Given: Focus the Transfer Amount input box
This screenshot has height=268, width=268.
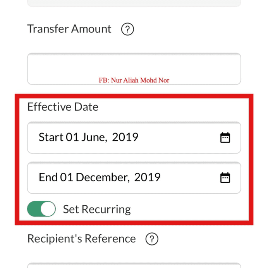Looking at the screenshot, I should pyautogui.click(x=134, y=67).
